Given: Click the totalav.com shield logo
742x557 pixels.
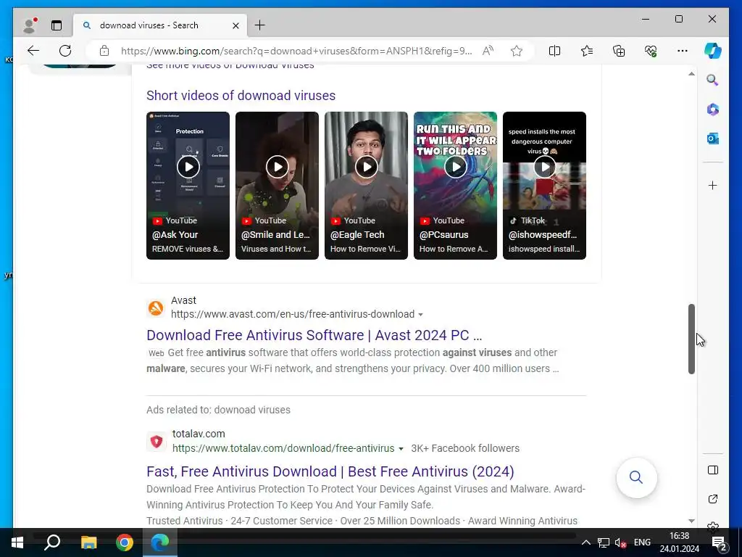Looking at the screenshot, I should (157, 442).
